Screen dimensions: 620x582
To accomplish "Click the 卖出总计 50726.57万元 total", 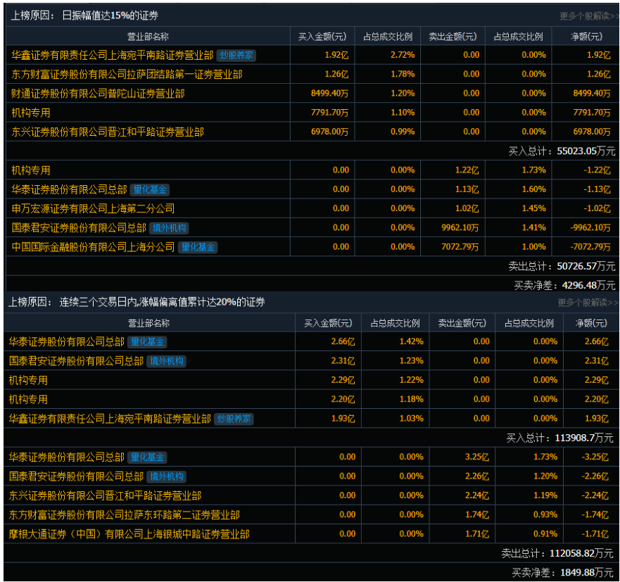I will pyautogui.click(x=562, y=267).
